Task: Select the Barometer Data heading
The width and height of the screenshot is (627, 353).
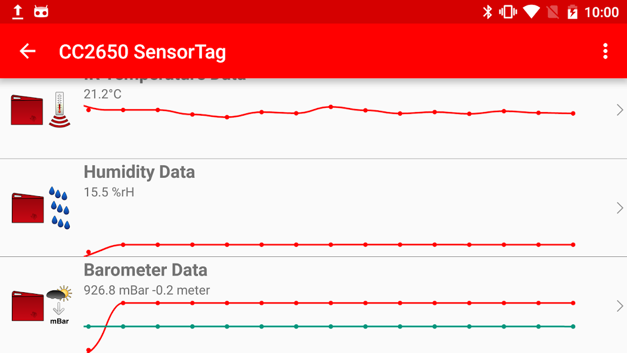Action: point(145,270)
